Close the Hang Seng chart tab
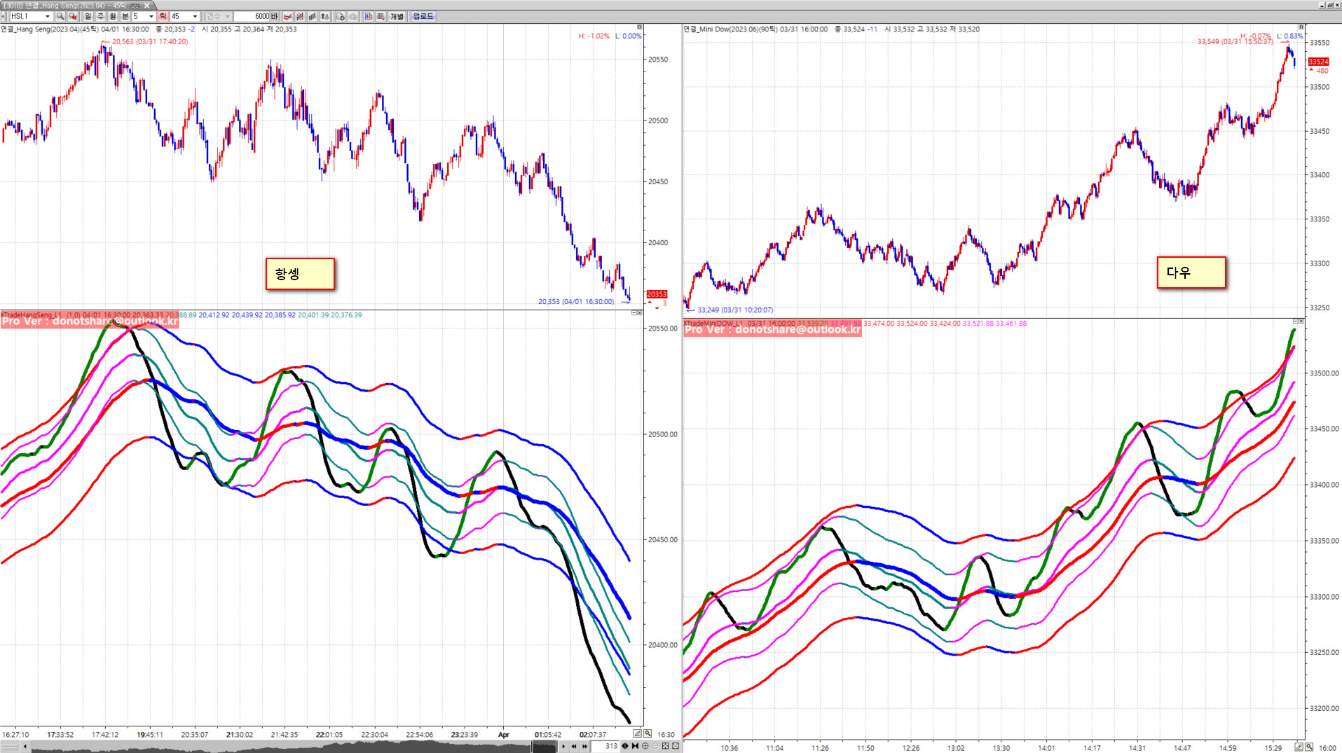Viewport: 1342px width, 753px height. point(146,6)
